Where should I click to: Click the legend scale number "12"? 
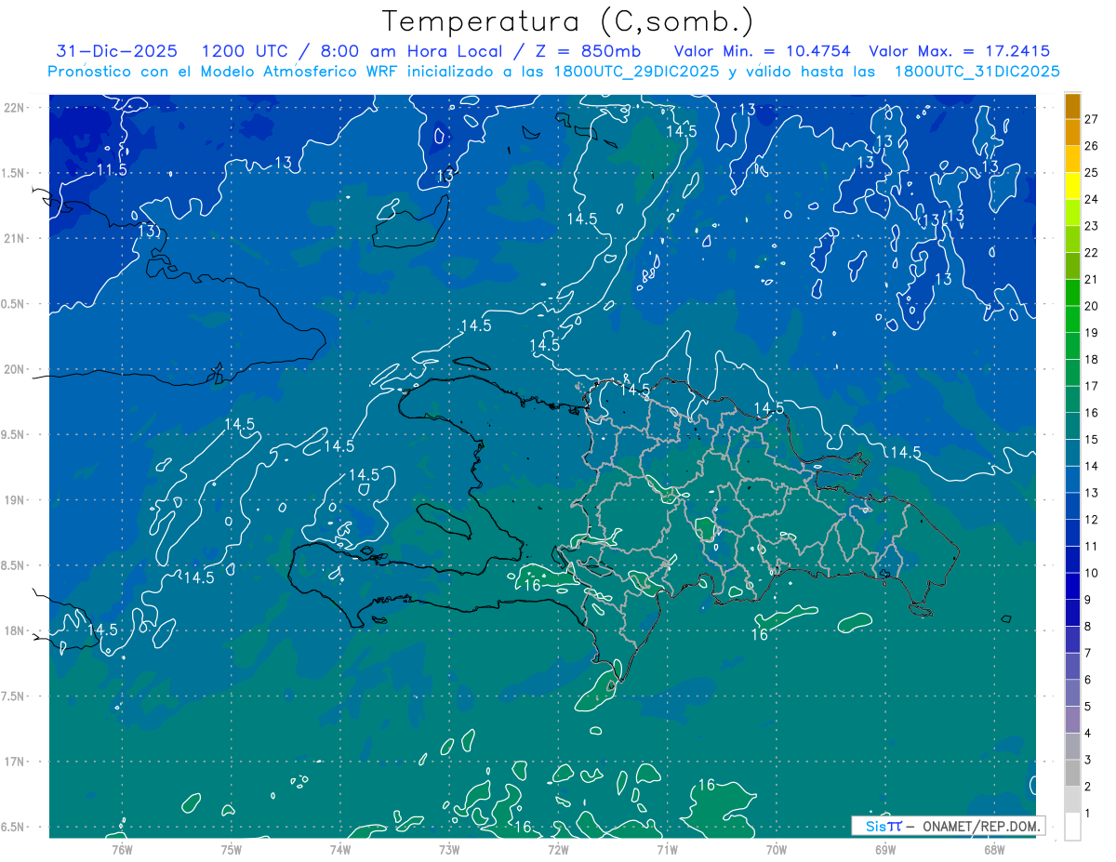[1092, 520]
